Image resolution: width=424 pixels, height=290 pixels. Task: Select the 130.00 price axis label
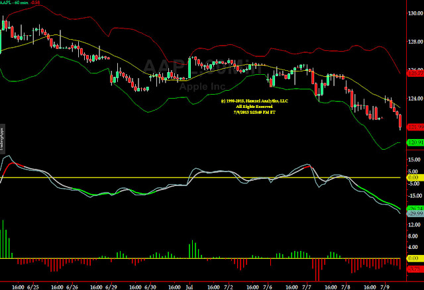[x=415, y=13]
